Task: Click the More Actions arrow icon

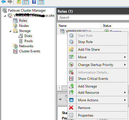Action: click(71, 100)
